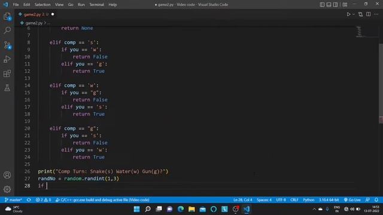Expand the run options dropdown arrow
383x215 pixels.
(354, 14)
